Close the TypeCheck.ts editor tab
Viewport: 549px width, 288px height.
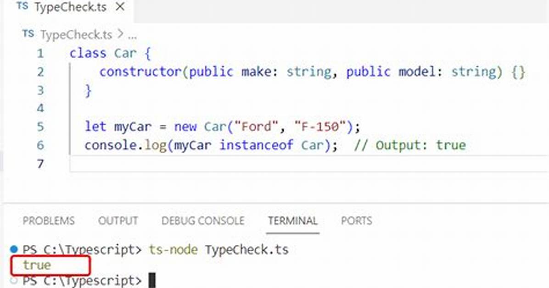pyautogui.click(x=120, y=6)
